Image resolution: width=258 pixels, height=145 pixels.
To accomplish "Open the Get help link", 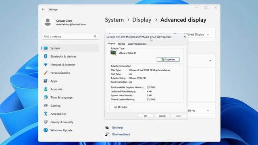I will point(117,128).
